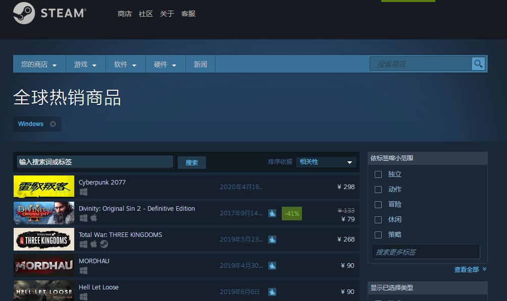Click the Windows icon under Total War: THREE KINGDOMS
The height and width of the screenshot is (301, 507).
pyautogui.click(x=83, y=244)
